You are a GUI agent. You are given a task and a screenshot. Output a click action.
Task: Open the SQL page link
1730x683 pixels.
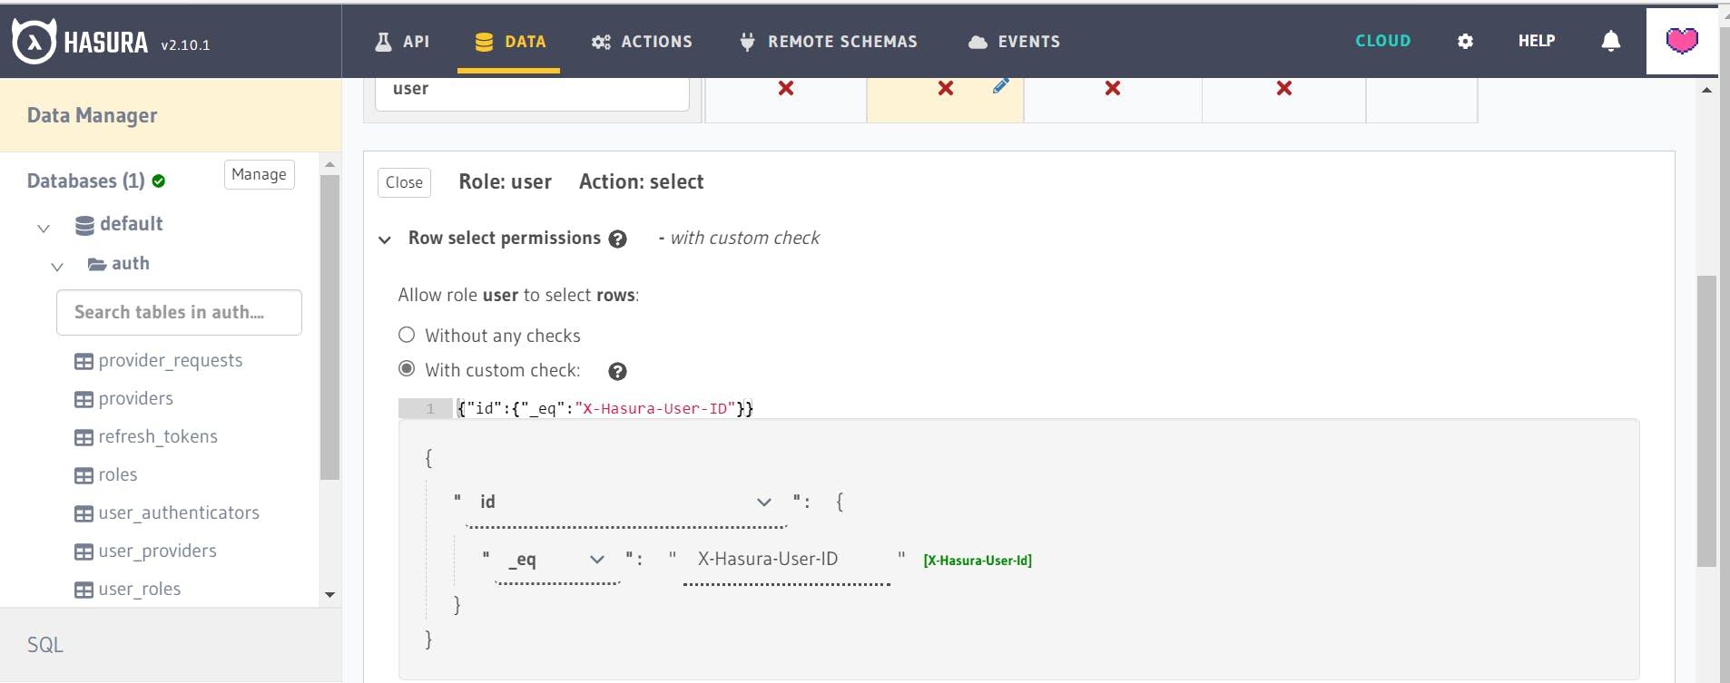click(x=44, y=645)
